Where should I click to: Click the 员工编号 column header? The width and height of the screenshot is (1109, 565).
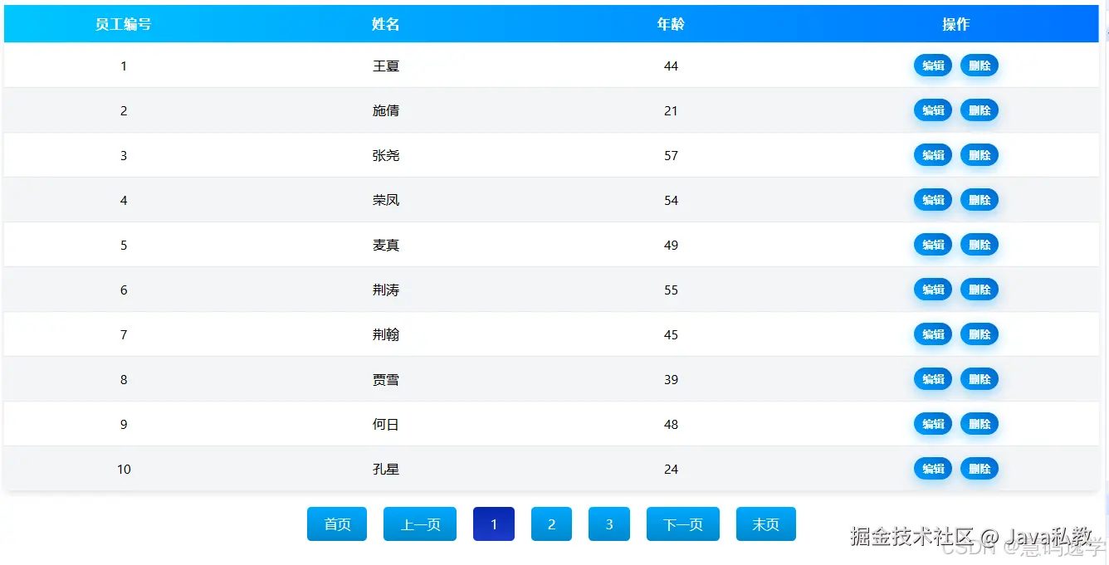click(124, 24)
